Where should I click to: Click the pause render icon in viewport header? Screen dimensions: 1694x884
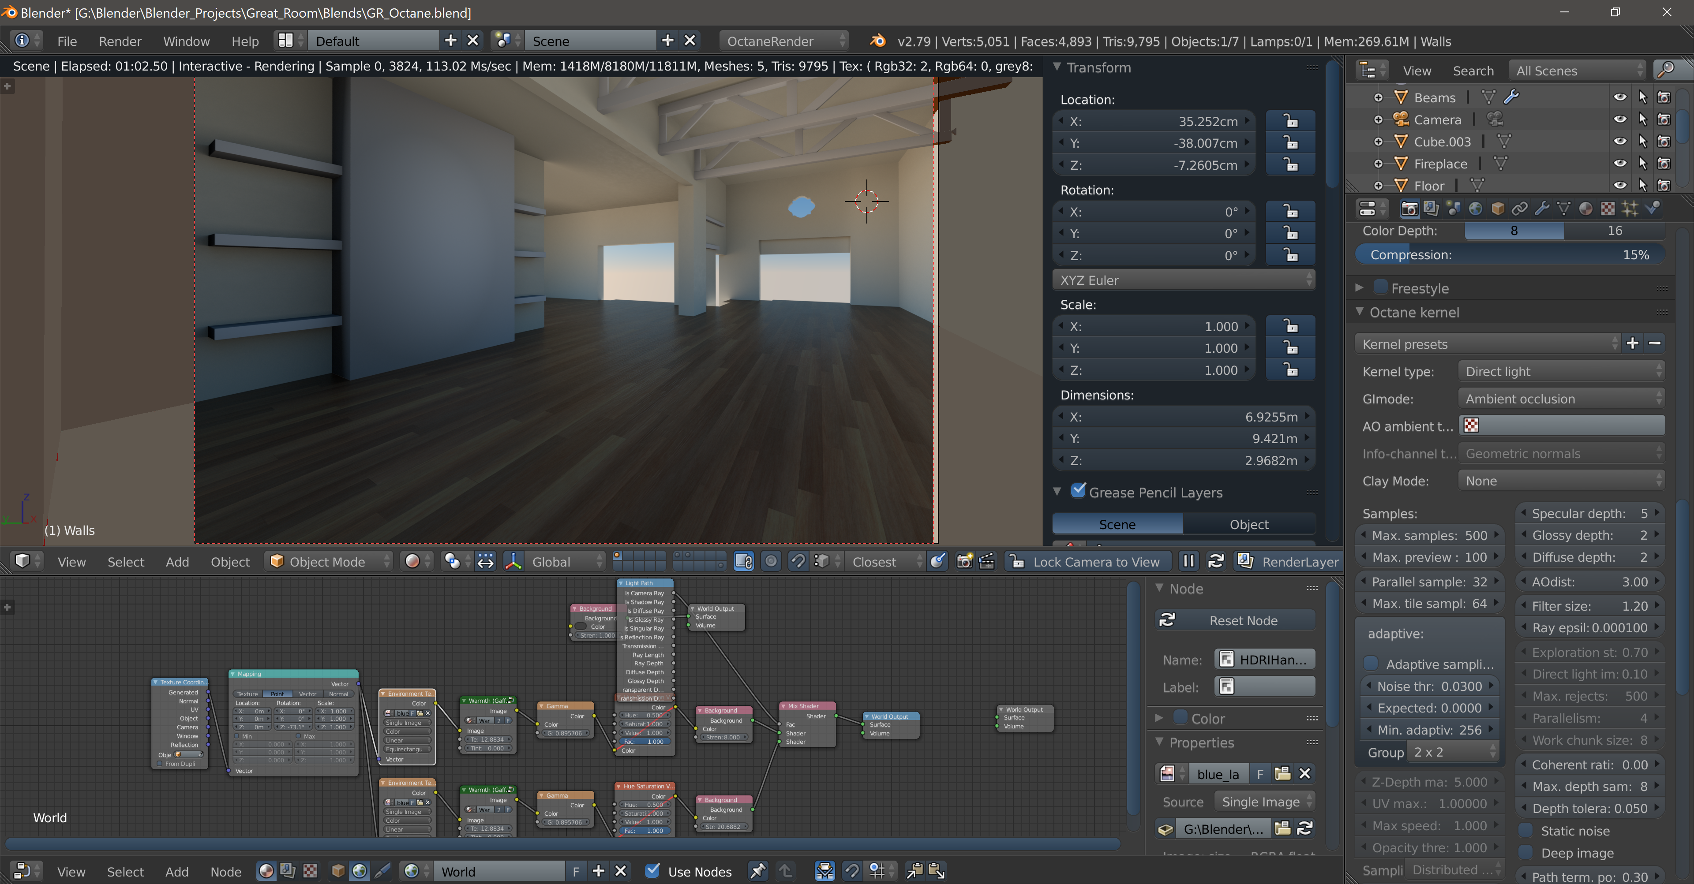1188,561
